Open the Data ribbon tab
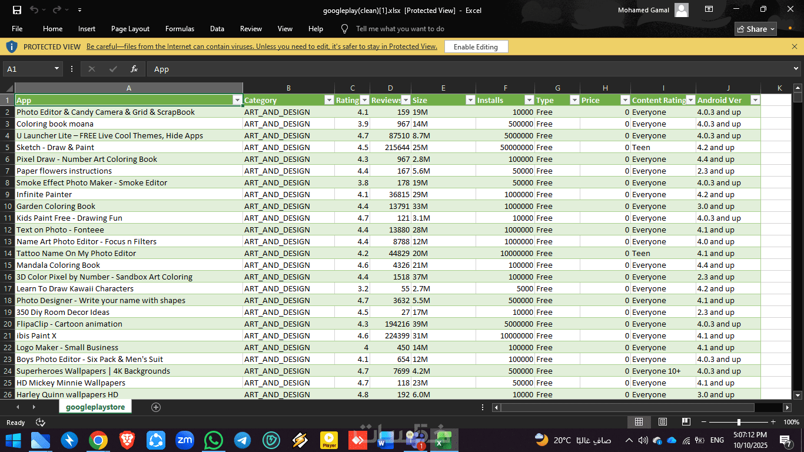This screenshot has width=804, height=452. tap(217, 29)
